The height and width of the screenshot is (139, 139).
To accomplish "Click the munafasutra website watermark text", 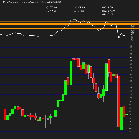I will click(36, 2).
